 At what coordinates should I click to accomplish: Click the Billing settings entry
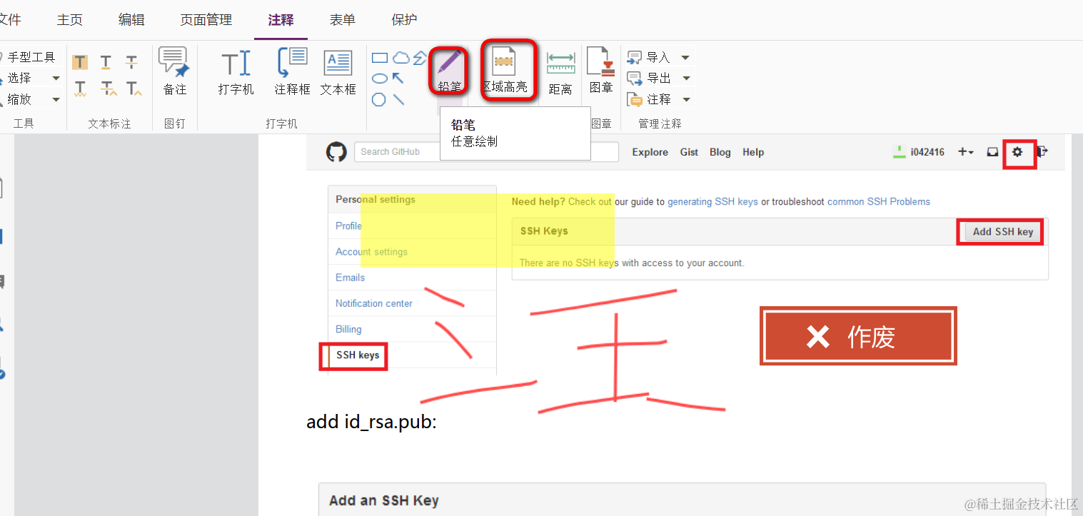click(348, 329)
